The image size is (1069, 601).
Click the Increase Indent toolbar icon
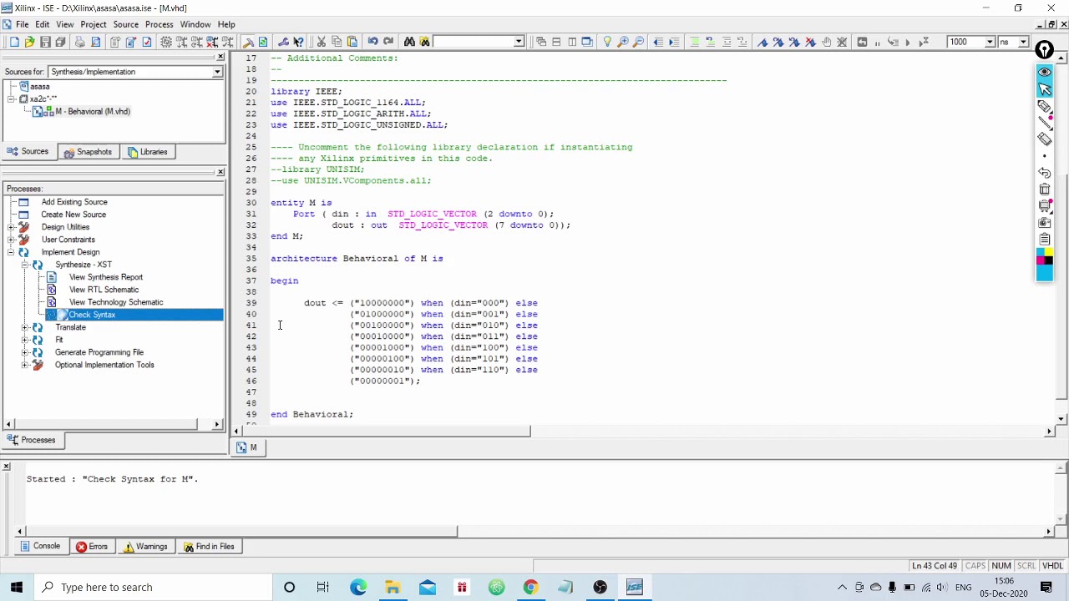674,42
